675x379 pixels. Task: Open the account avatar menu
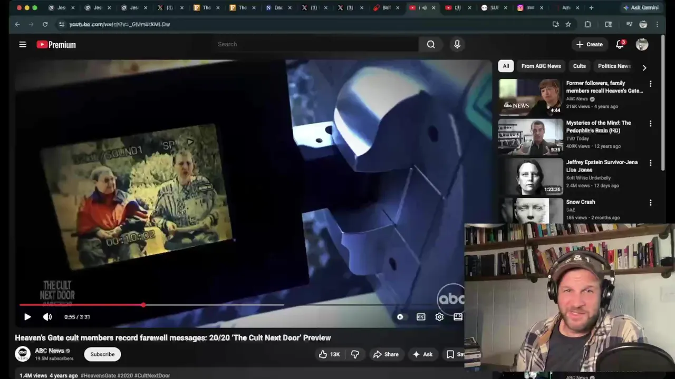(642, 44)
